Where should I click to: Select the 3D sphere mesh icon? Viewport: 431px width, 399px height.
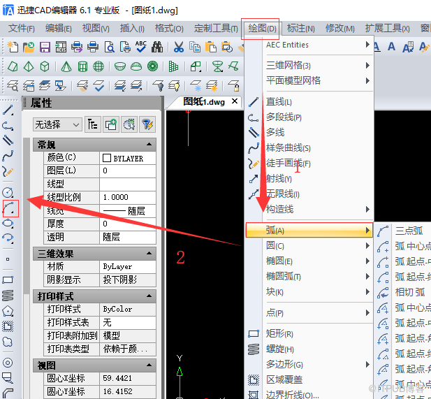click(x=98, y=66)
